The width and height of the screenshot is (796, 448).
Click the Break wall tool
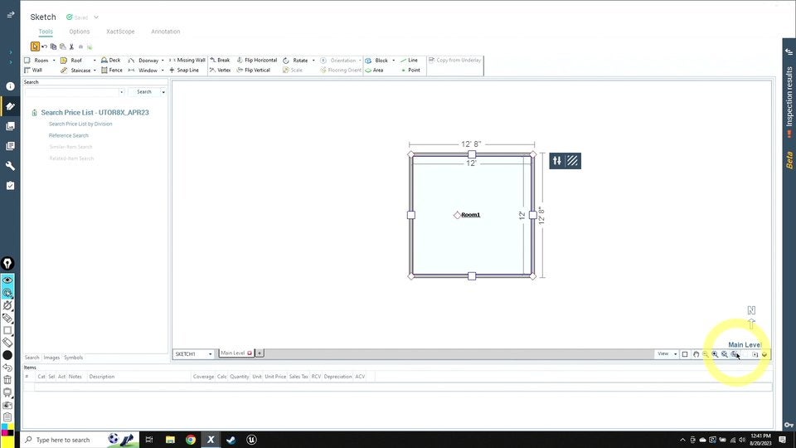pos(220,61)
